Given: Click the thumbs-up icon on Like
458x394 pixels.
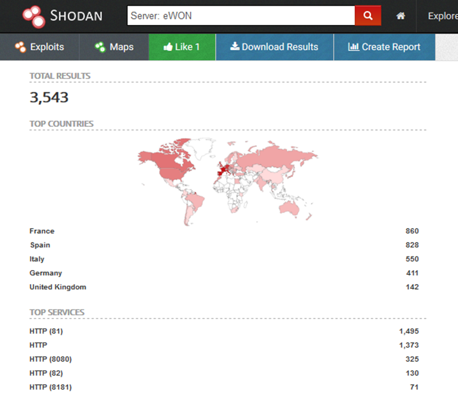Looking at the screenshot, I should pyautogui.click(x=168, y=47).
